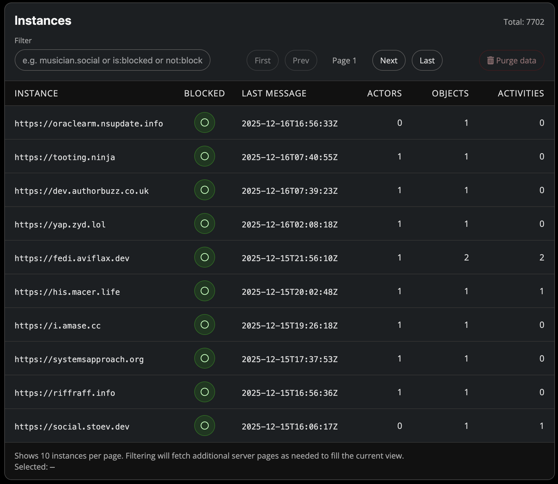Select the systemsapproach.org instance row
This screenshot has width=558, height=484.
coord(79,358)
